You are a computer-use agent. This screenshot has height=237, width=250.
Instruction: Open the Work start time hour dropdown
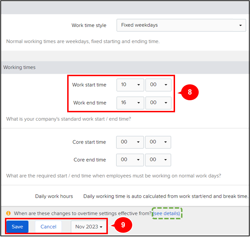pyautogui.click(x=130, y=85)
